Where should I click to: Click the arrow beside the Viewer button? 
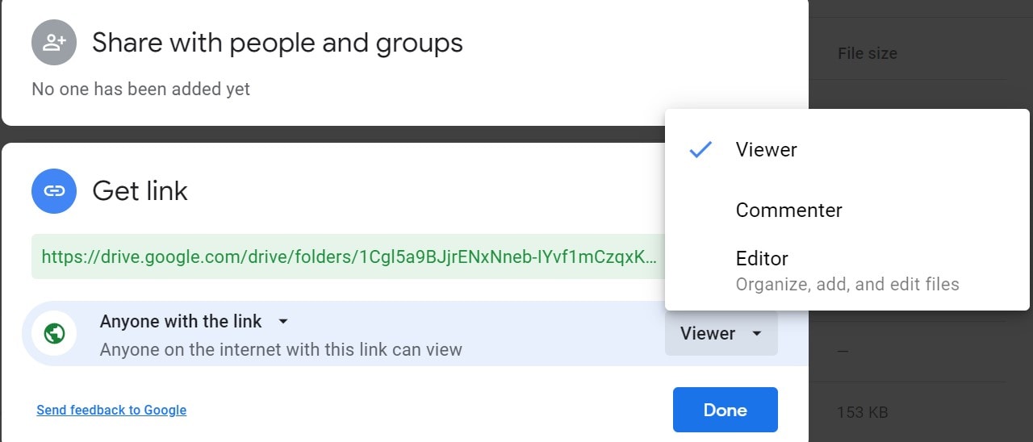756,333
